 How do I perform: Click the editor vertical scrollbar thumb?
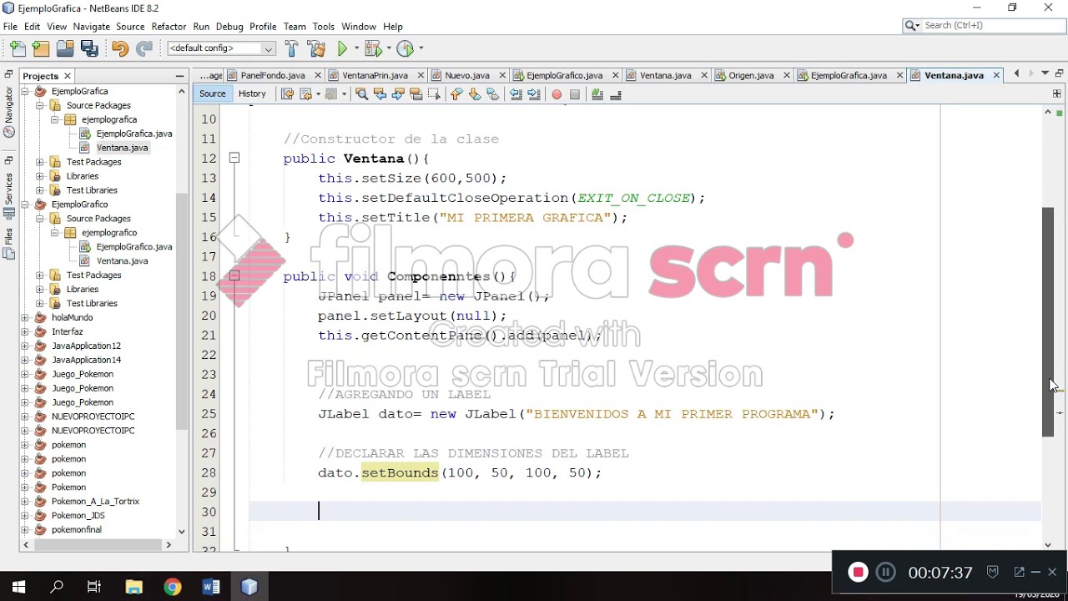click(x=1048, y=321)
